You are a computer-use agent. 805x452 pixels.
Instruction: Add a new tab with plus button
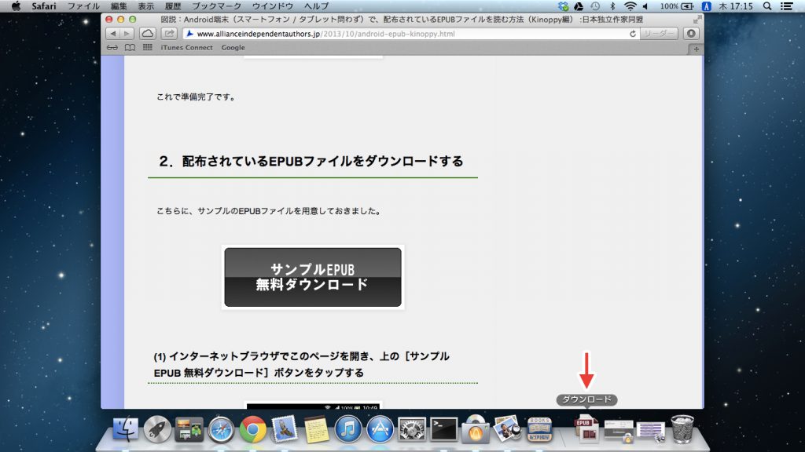(696, 49)
